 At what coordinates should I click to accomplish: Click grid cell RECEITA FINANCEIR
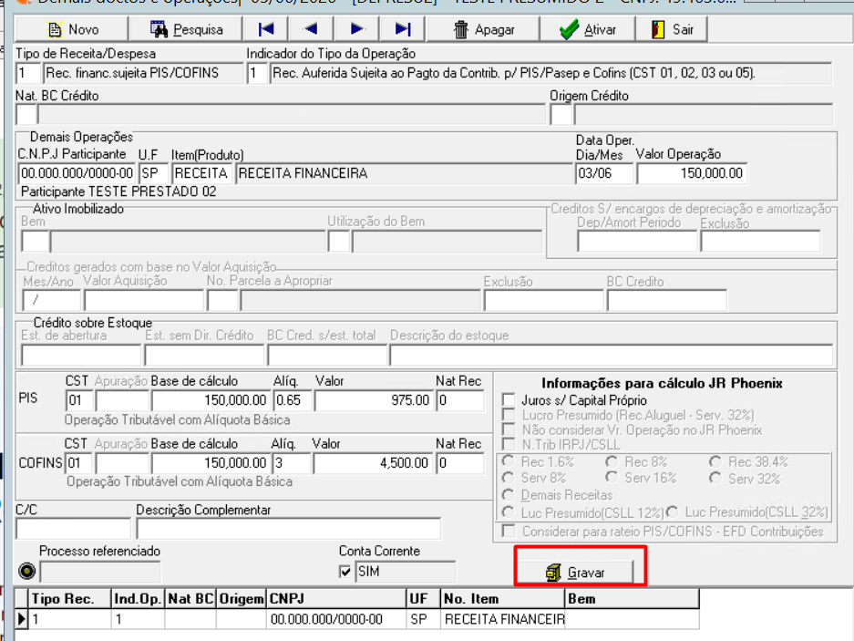point(504,619)
